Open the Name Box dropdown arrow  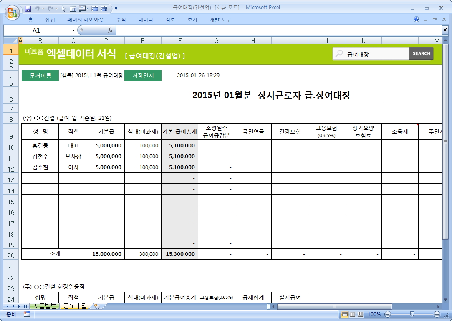(73, 30)
